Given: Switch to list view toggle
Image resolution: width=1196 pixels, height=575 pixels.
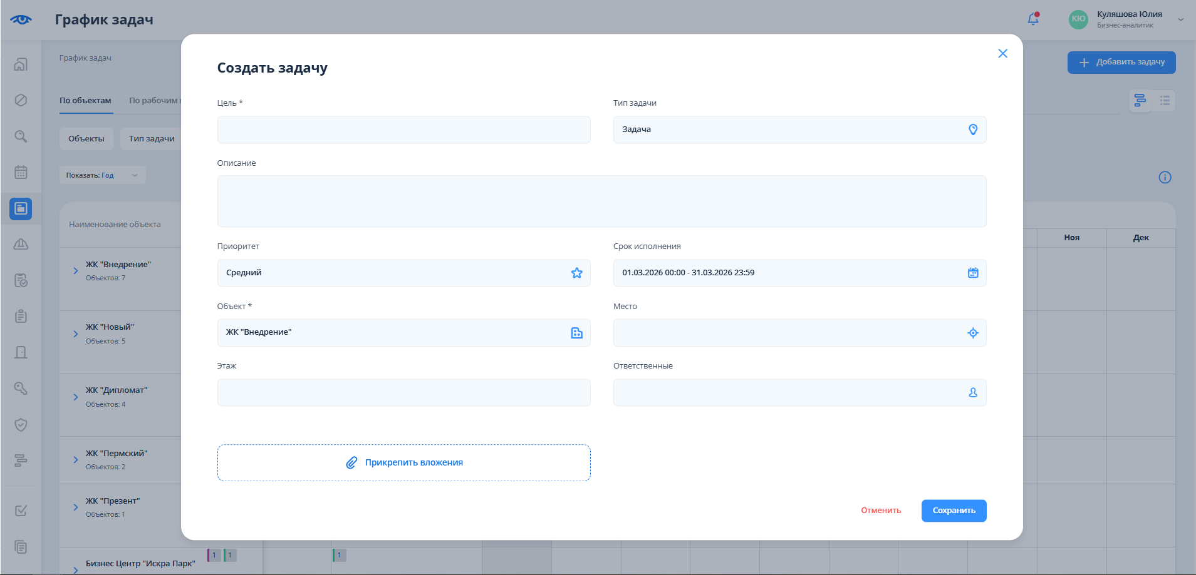Looking at the screenshot, I should (1164, 100).
